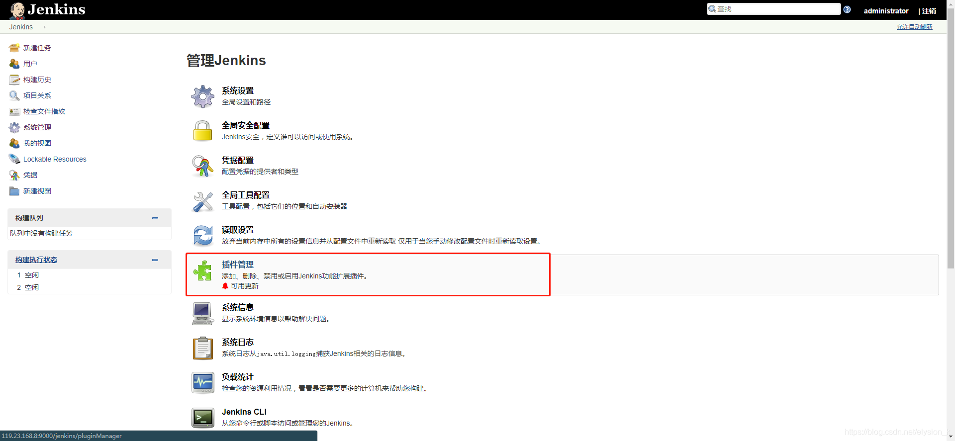Click the 新建任务 sidebar icon

(14, 48)
